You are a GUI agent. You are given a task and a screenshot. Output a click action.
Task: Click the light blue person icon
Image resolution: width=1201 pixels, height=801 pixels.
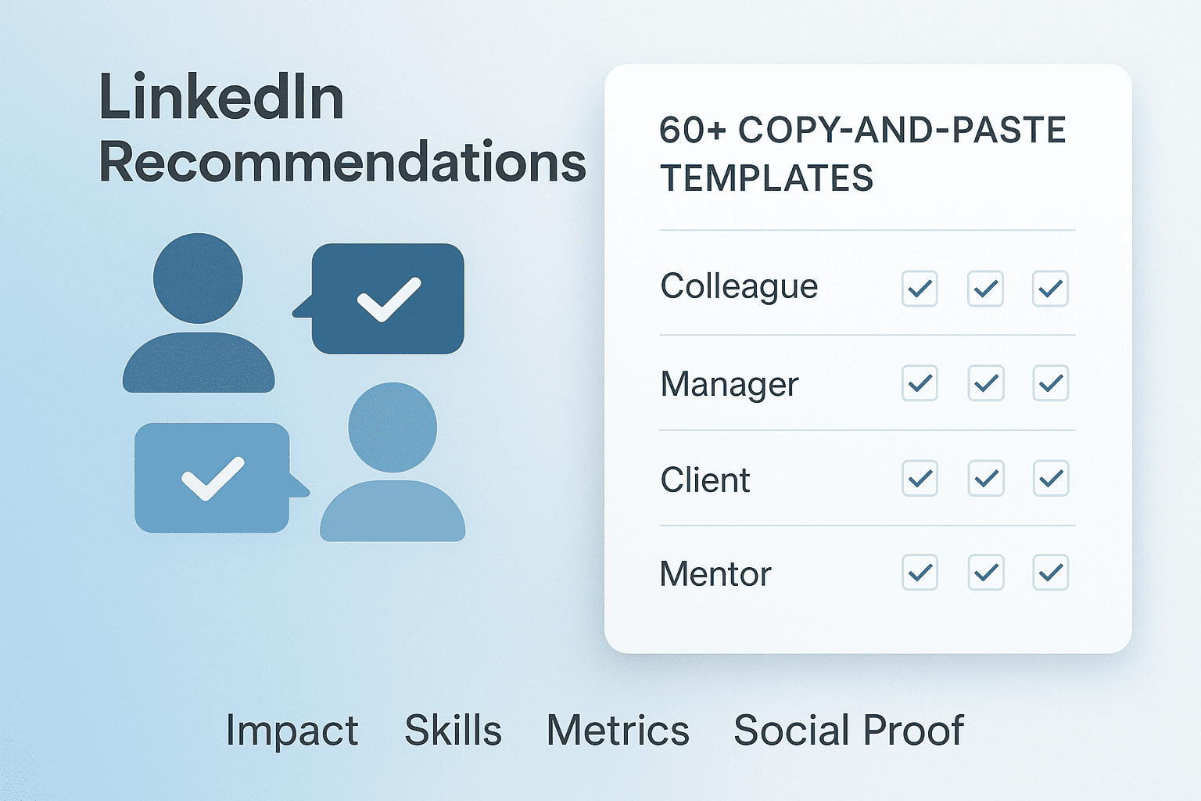point(393,462)
